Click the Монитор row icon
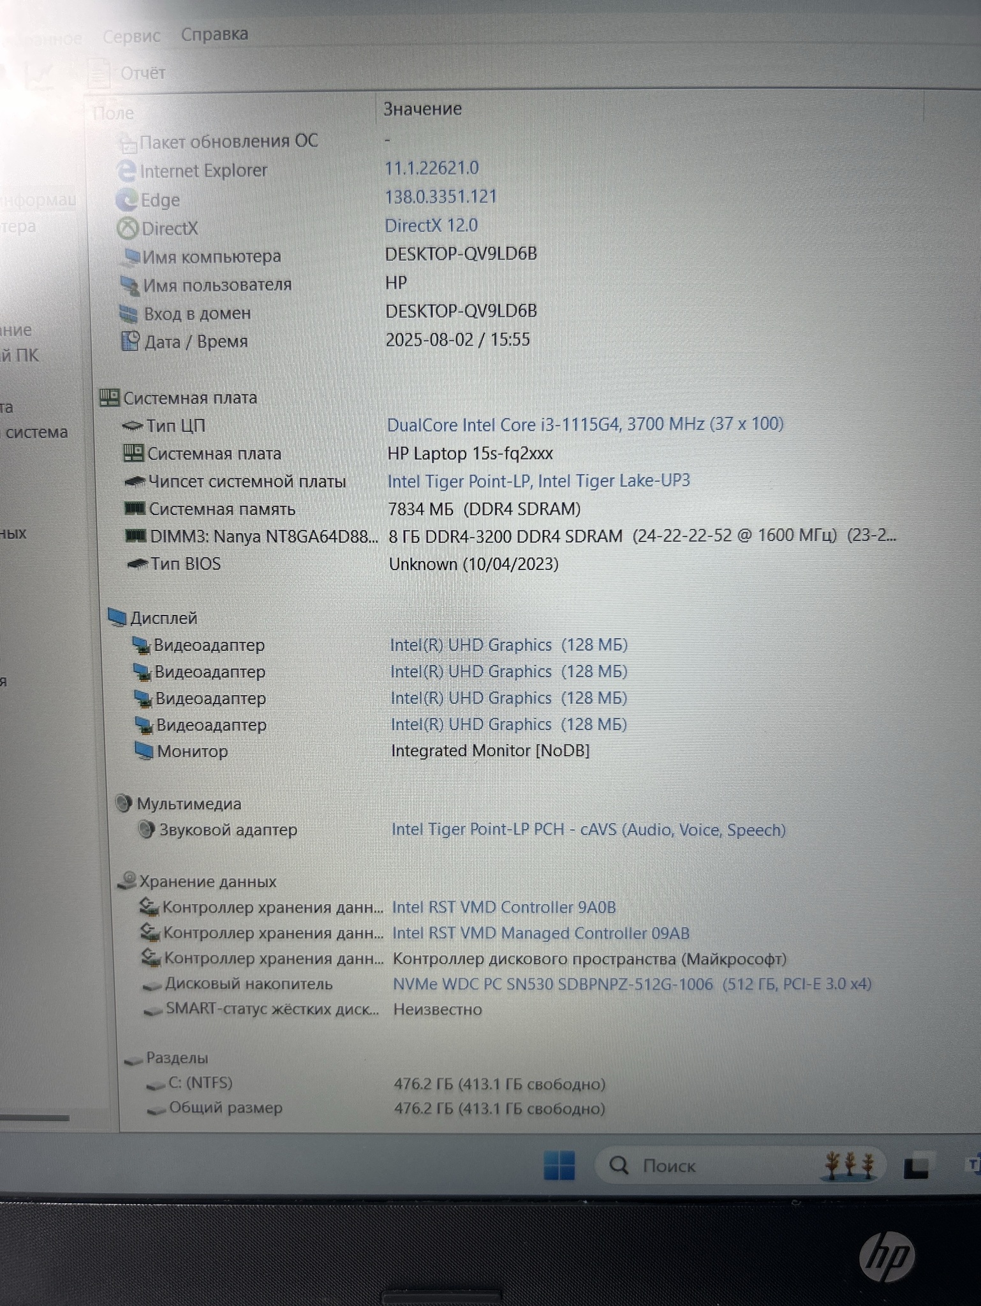981x1306 pixels. (x=144, y=751)
